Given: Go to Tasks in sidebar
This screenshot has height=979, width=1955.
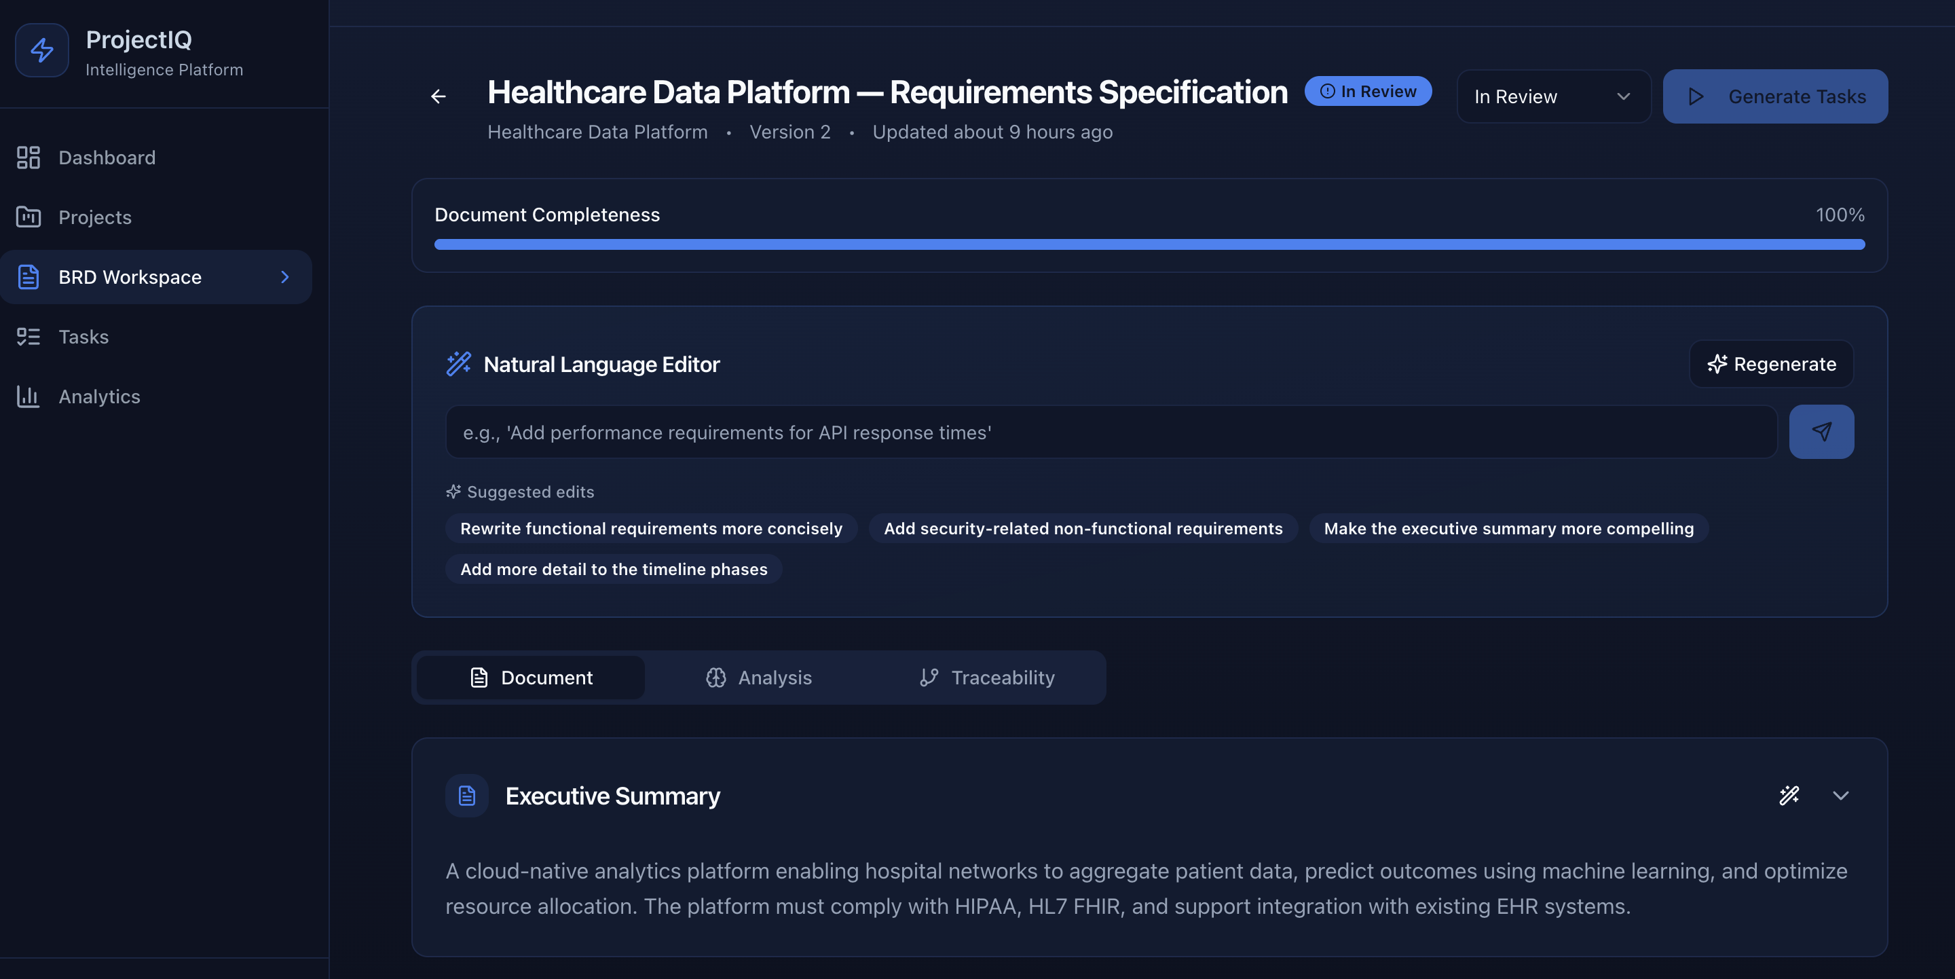Looking at the screenshot, I should [83, 337].
